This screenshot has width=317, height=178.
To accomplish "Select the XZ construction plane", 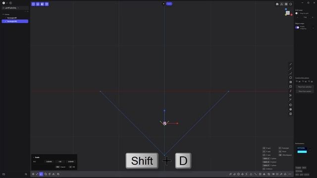I will [x=311, y=82].
